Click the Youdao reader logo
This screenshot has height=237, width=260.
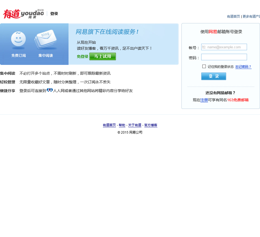tap(23, 14)
